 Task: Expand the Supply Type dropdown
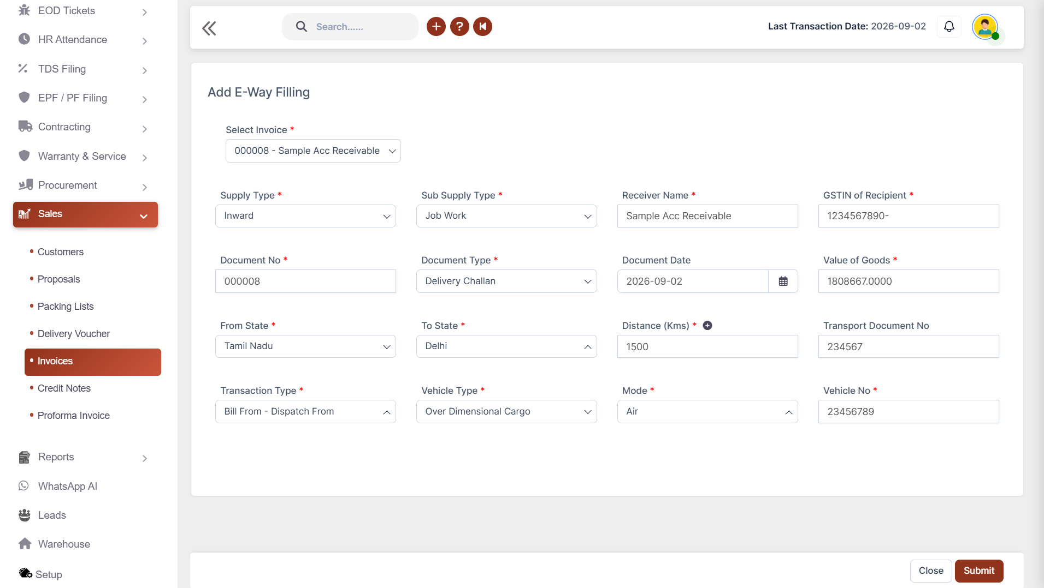305,216
